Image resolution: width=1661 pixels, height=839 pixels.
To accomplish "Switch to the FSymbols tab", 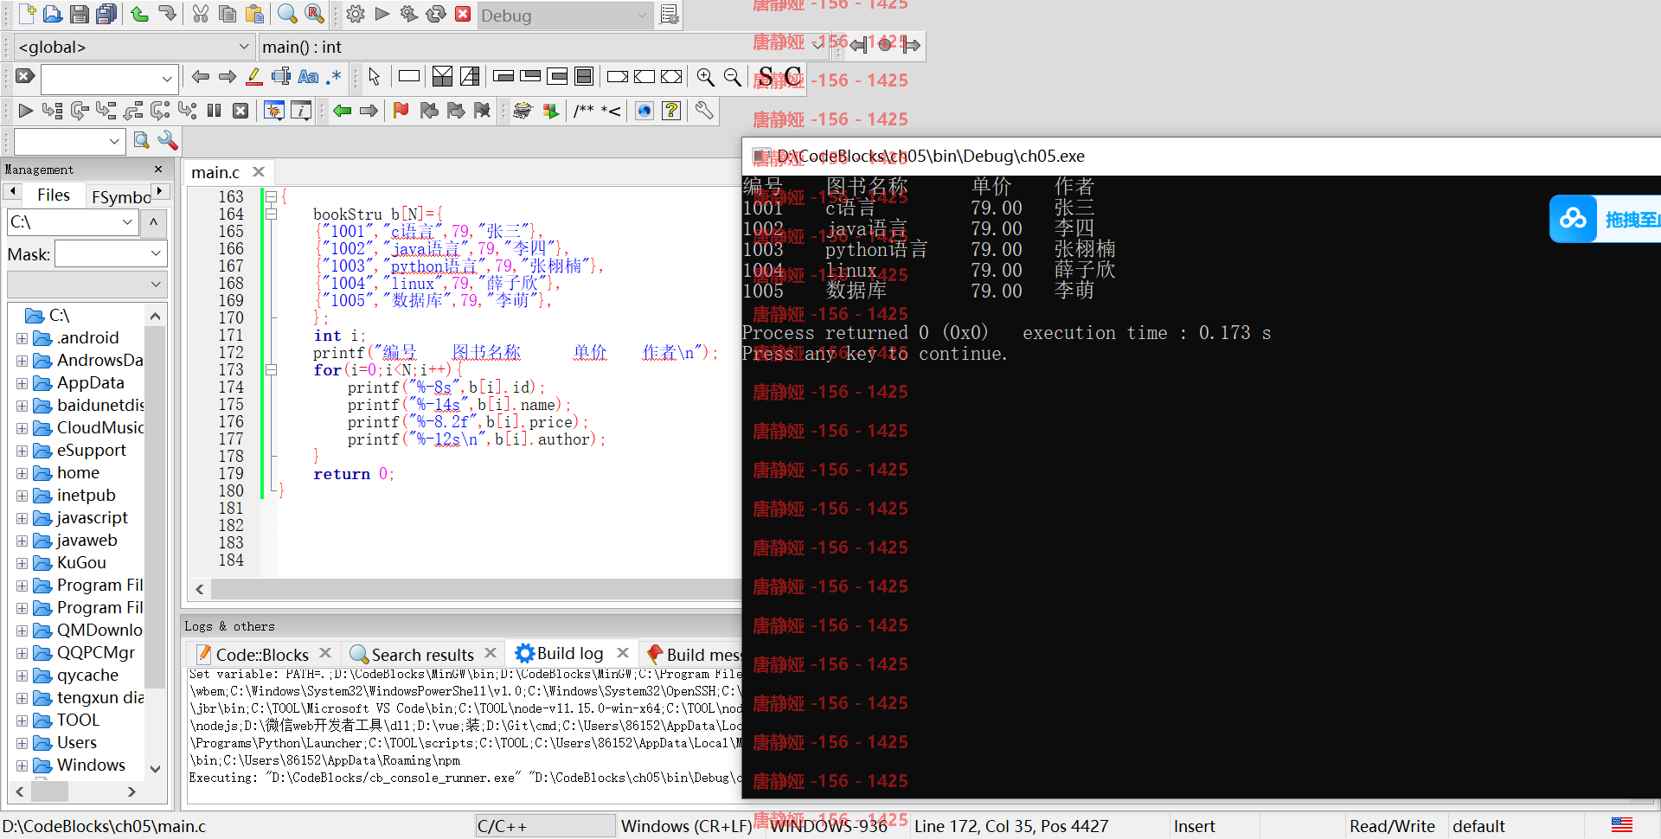I will (x=120, y=196).
